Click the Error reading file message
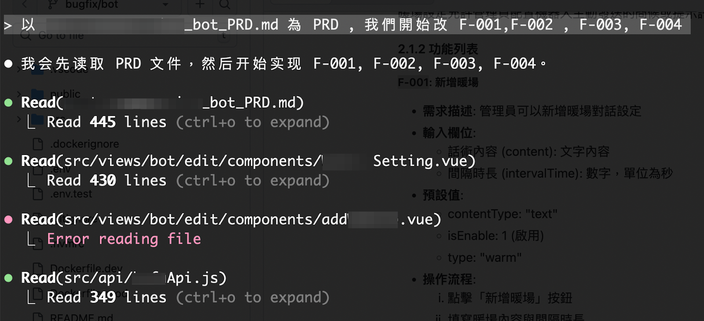Viewport: 704px width, 321px height. click(124, 239)
